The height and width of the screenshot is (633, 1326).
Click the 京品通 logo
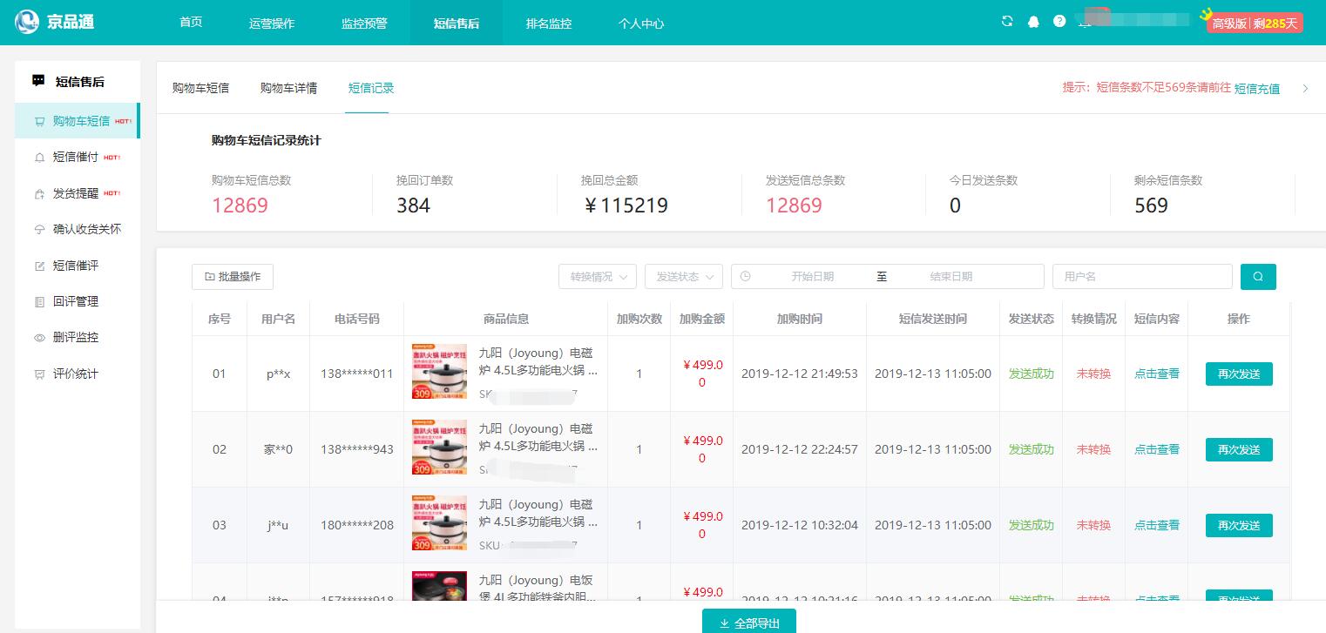[54, 21]
